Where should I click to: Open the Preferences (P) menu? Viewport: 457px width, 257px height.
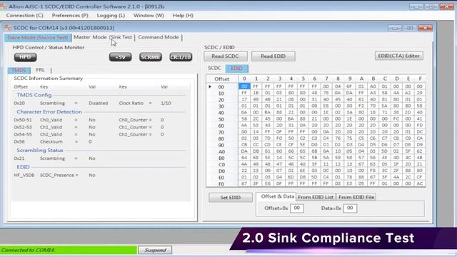70,16
